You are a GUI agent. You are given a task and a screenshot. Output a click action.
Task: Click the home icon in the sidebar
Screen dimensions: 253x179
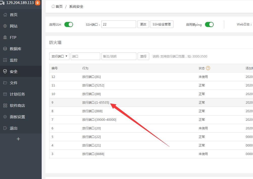[5, 15]
